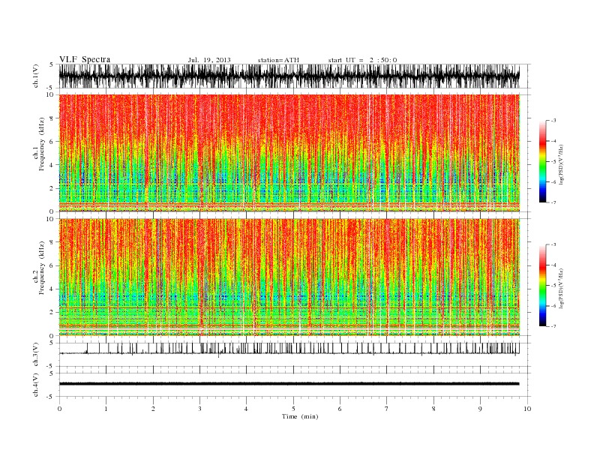
Task: Click the "VLF Spectra" plot title
Action: (x=85, y=59)
